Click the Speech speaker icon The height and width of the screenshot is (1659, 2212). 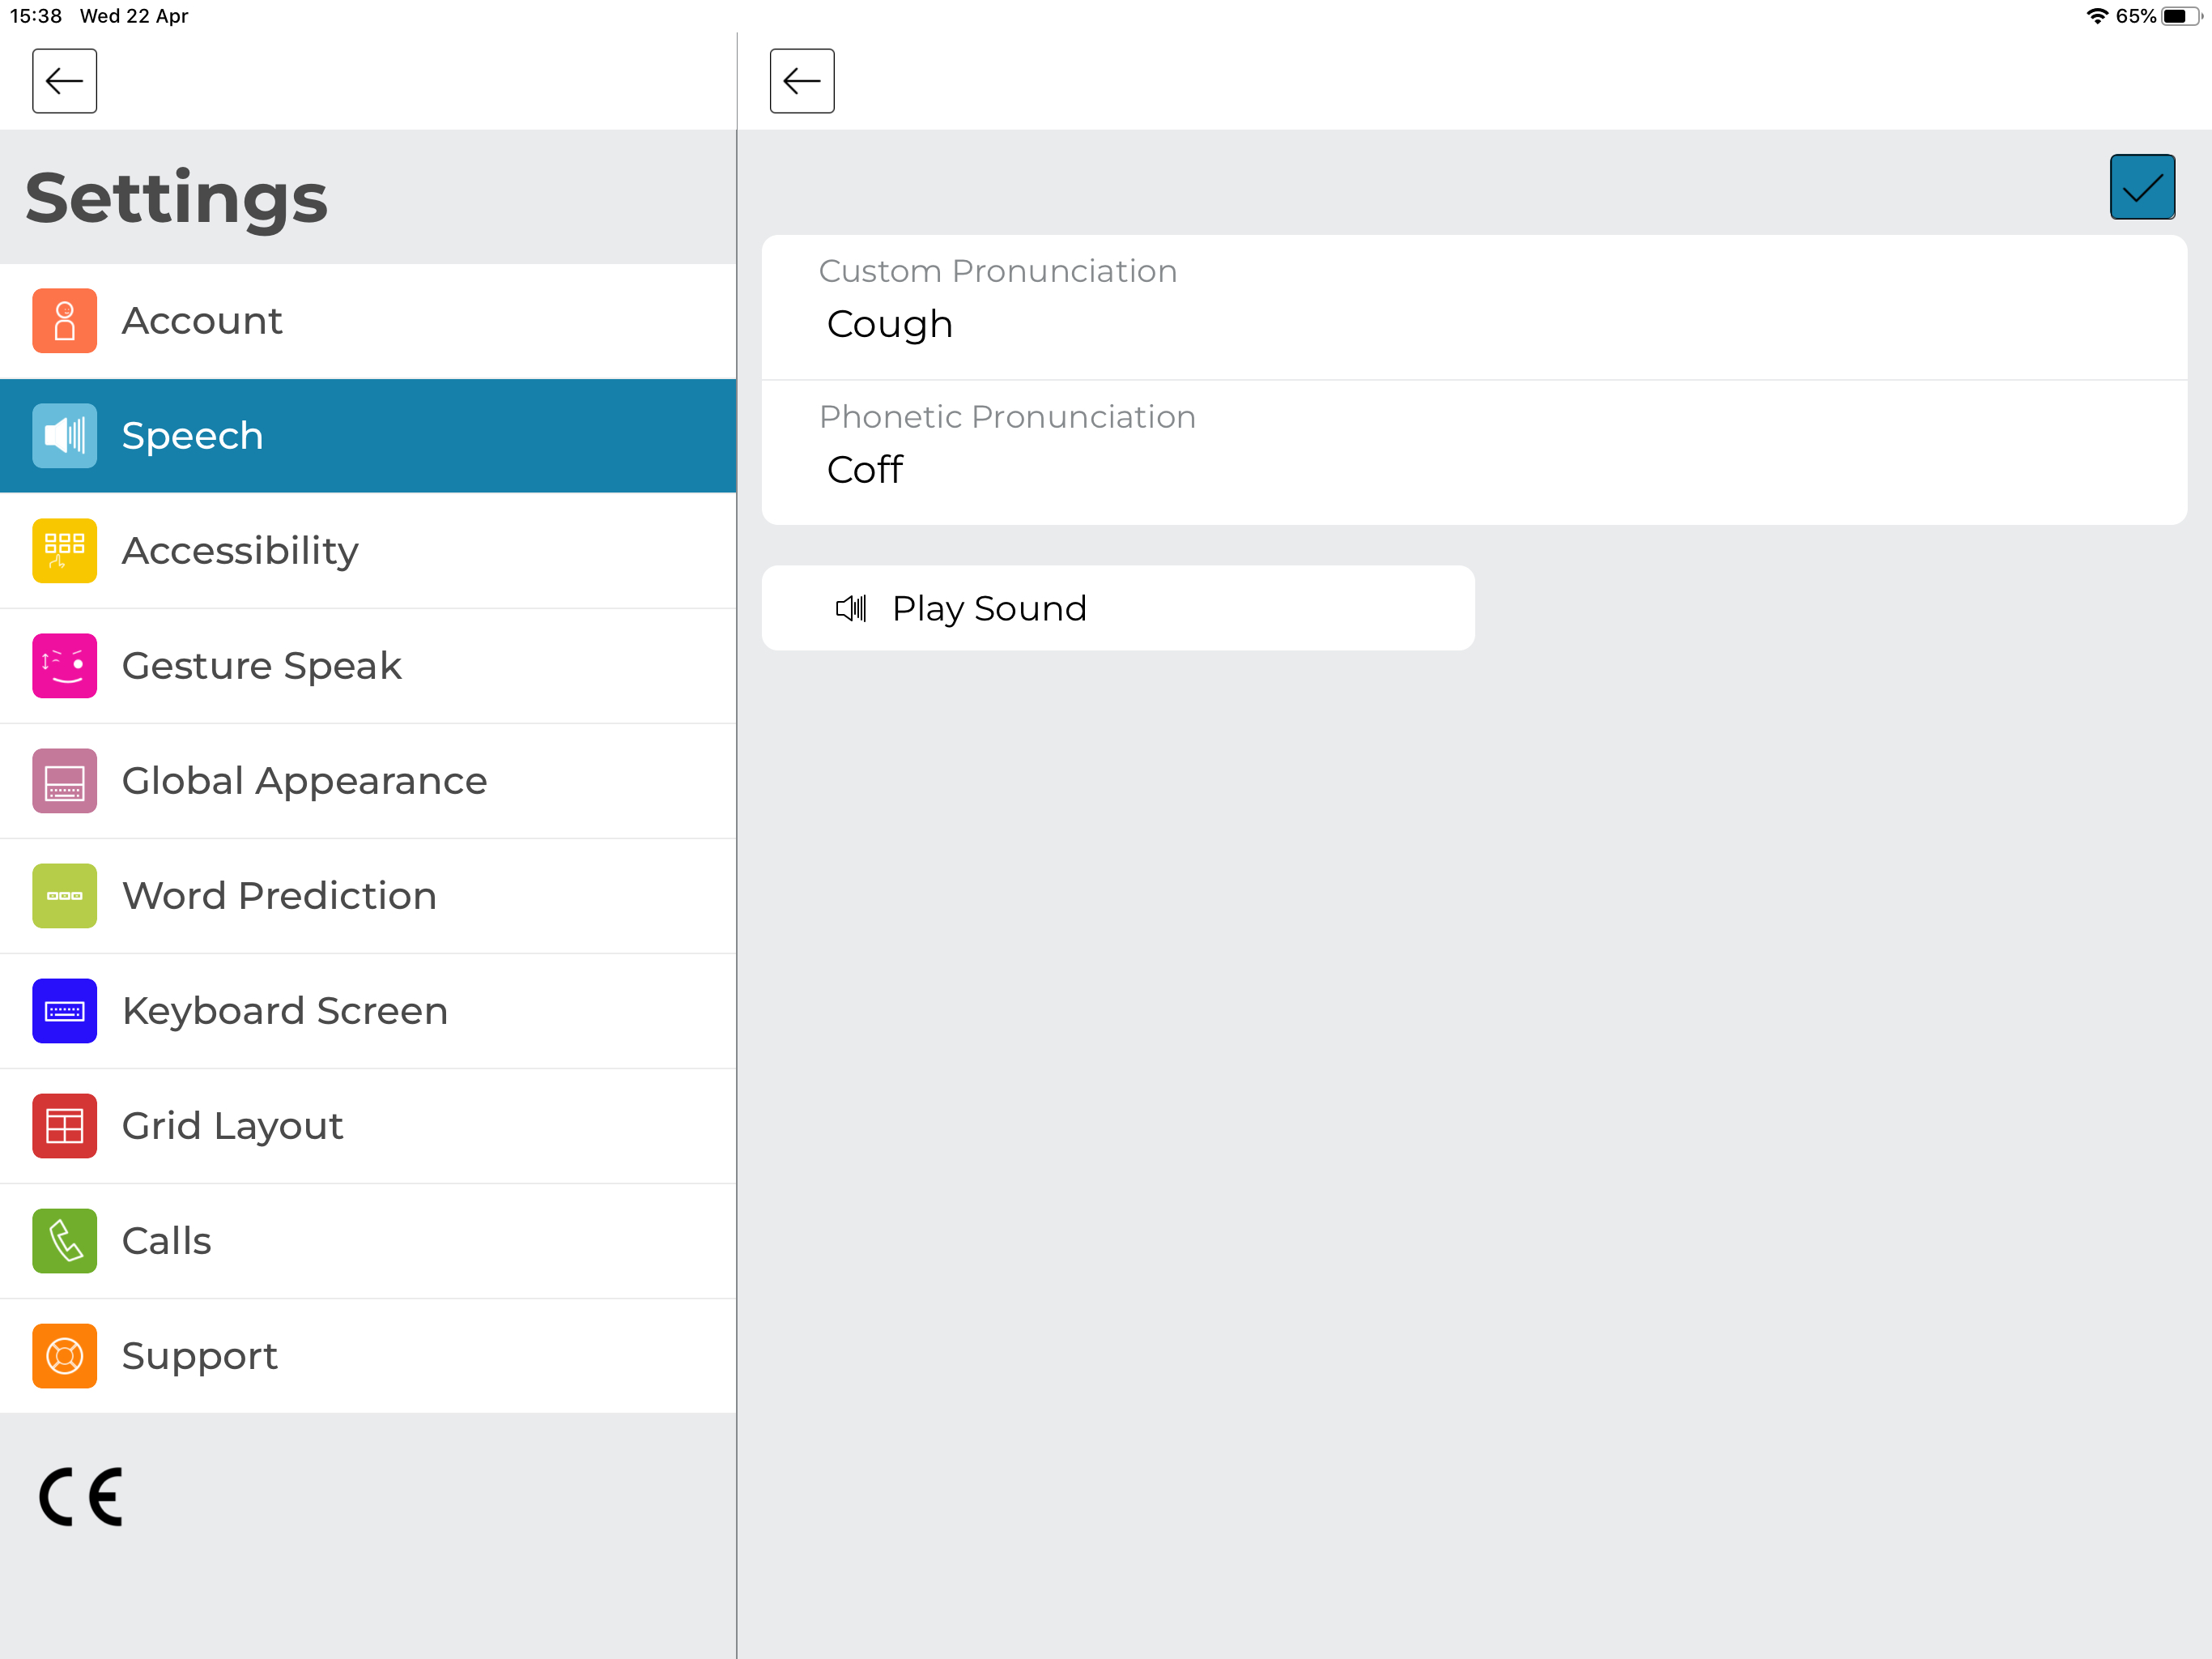tap(64, 437)
